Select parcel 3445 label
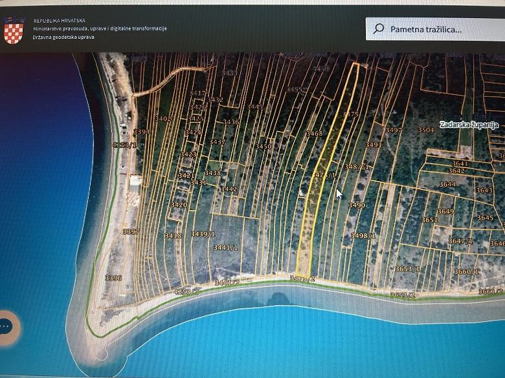 click(x=255, y=107)
